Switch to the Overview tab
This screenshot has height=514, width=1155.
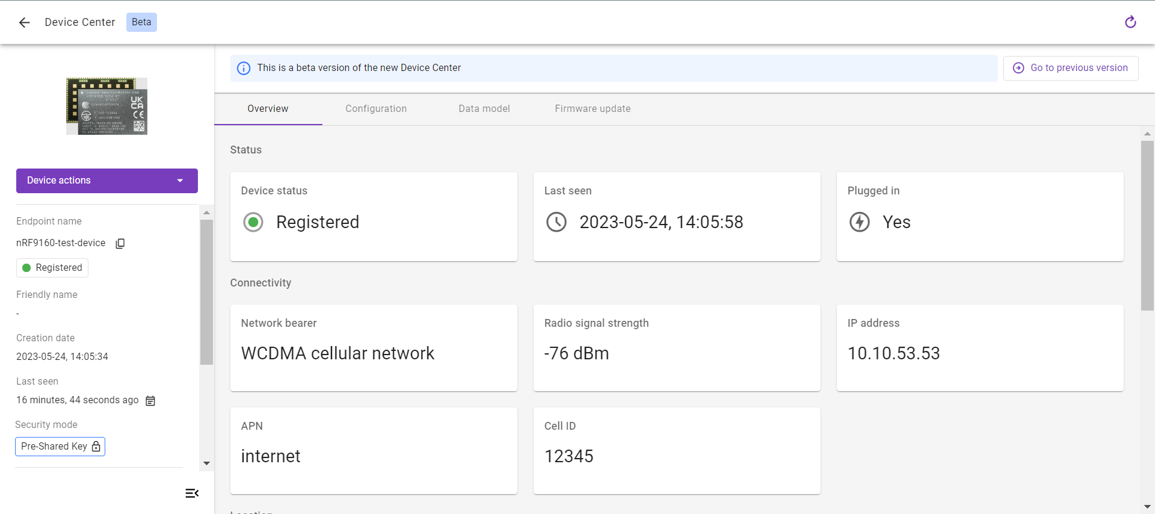(268, 109)
